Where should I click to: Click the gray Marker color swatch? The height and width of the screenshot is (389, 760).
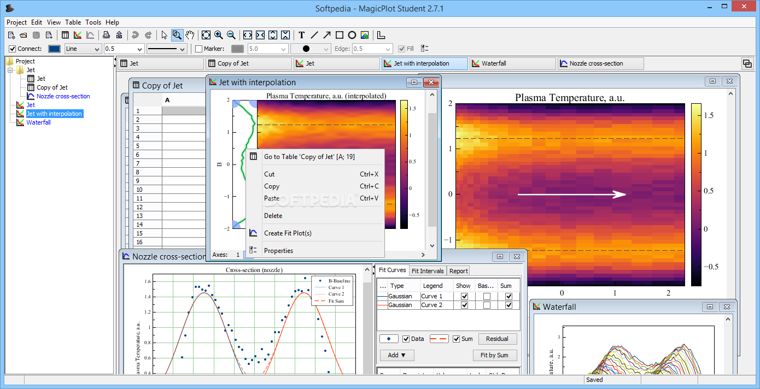click(x=237, y=49)
